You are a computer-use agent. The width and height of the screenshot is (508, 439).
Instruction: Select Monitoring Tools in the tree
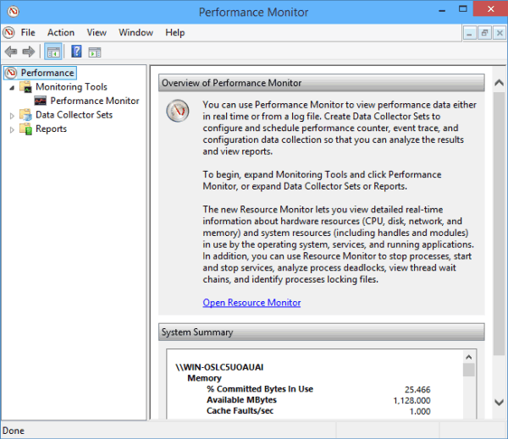[71, 87]
